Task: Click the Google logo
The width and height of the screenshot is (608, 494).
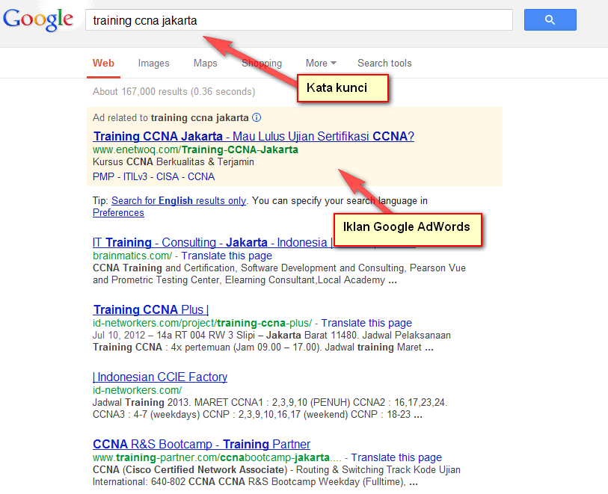Action: point(37,19)
